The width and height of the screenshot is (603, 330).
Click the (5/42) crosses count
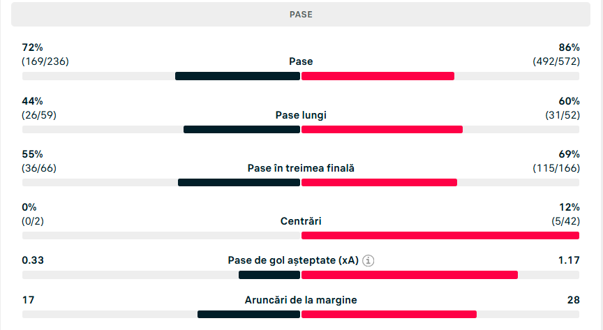[565, 221]
